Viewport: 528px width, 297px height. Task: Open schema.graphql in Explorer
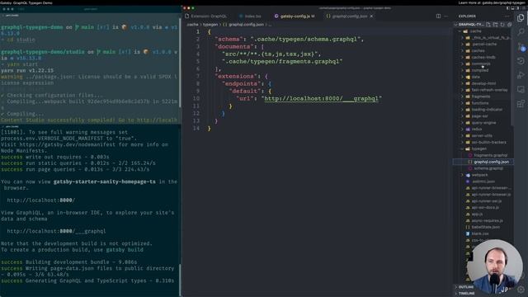tap(488, 168)
